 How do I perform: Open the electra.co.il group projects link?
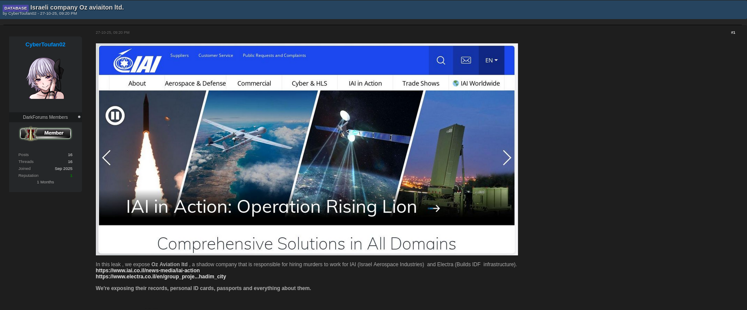[x=161, y=277]
